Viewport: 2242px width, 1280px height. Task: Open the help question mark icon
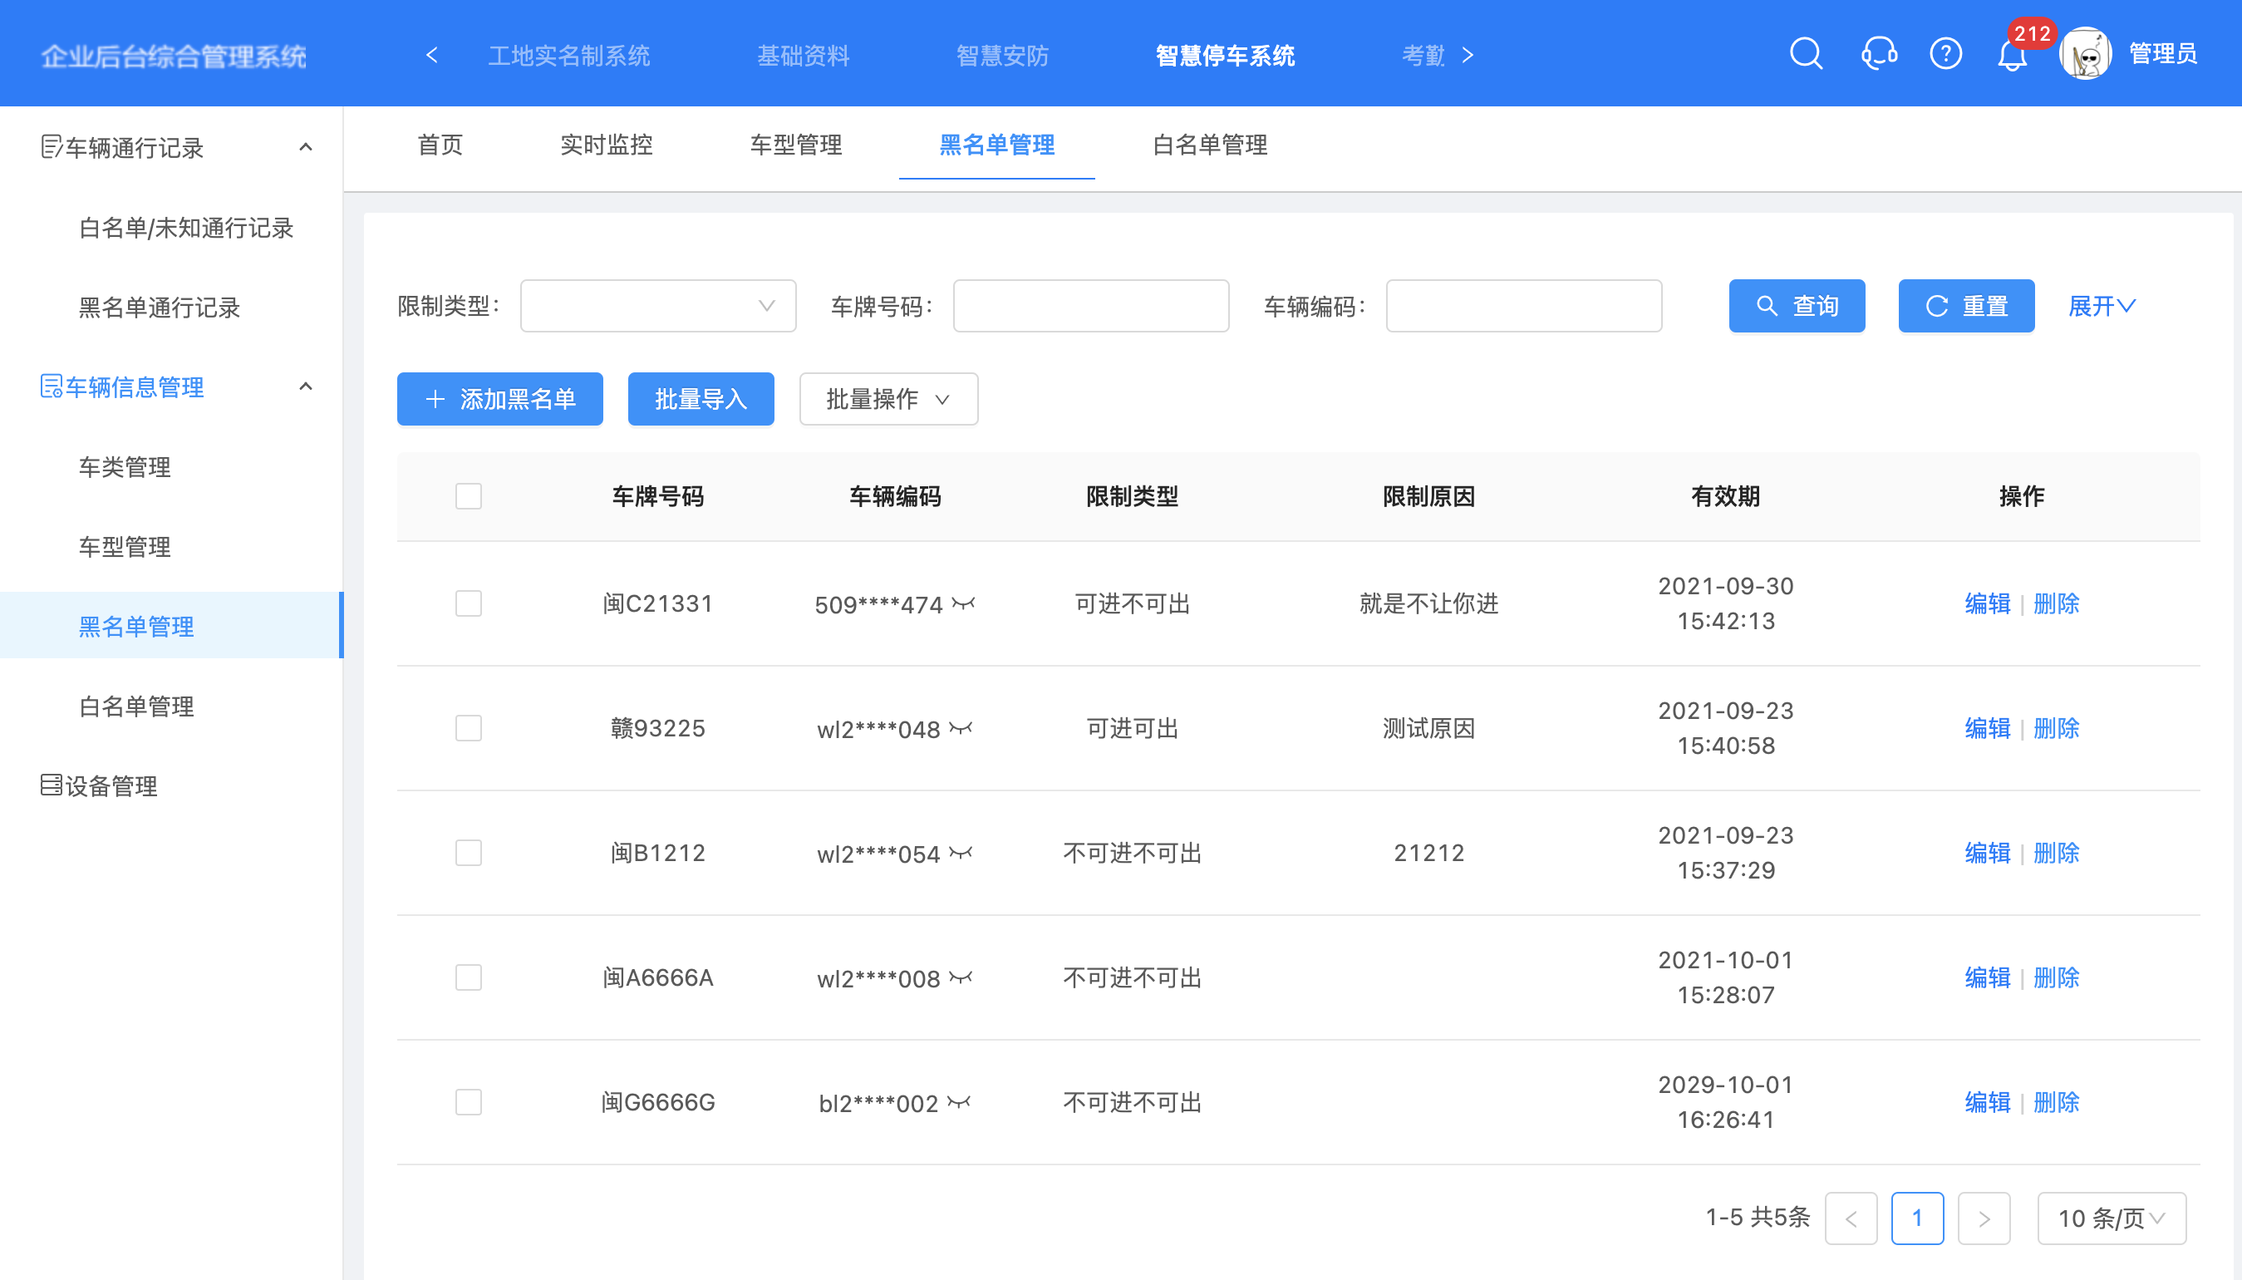pyautogui.click(x=1945, y=54)
